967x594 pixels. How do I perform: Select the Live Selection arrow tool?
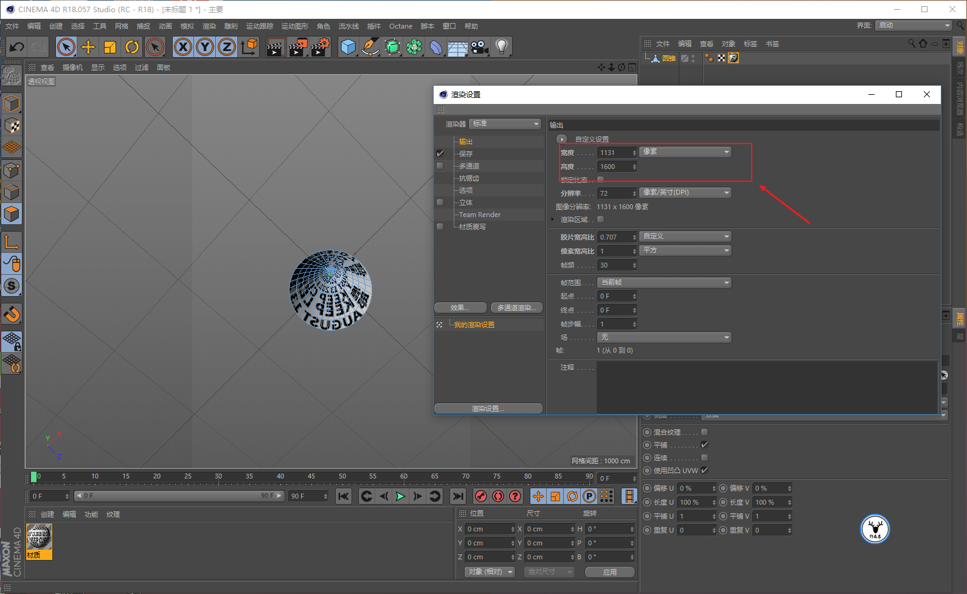66,47
